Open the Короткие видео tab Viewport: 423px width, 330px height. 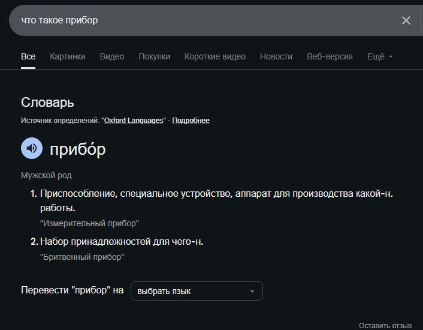pos(215,56)
